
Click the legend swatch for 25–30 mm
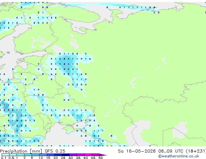pyautogui.click(x=66, y=155)
